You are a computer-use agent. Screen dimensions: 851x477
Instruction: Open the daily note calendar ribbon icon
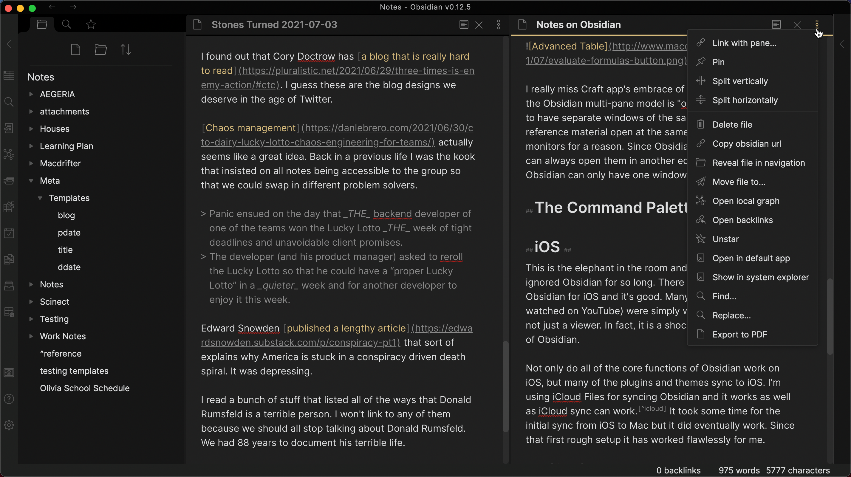(x=9, y=233)
